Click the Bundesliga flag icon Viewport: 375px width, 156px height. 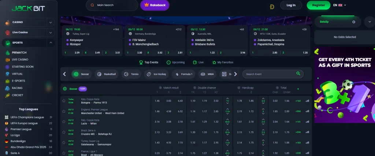pyautogui.click(x=7, y=141)
